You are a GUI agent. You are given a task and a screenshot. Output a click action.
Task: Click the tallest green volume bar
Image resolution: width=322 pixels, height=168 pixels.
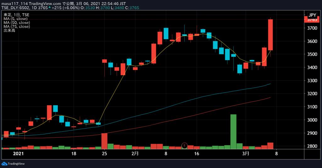(x=233, y=132)
